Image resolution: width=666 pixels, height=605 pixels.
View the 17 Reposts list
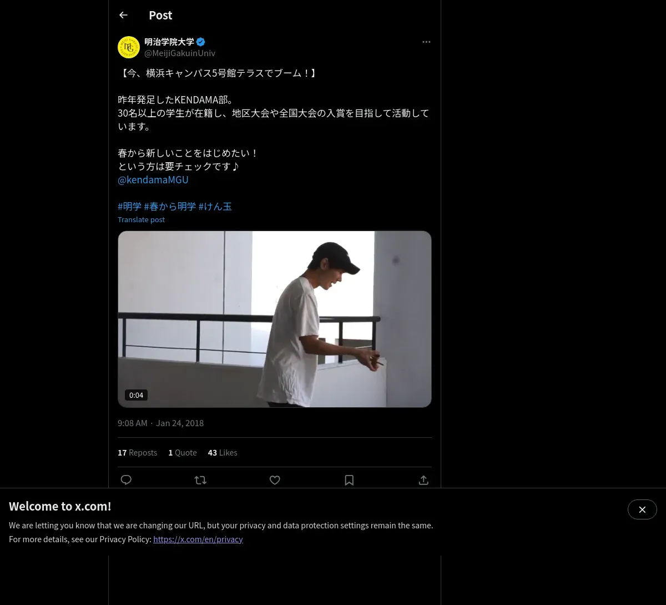pyautogui.click(x=137, y=452)
